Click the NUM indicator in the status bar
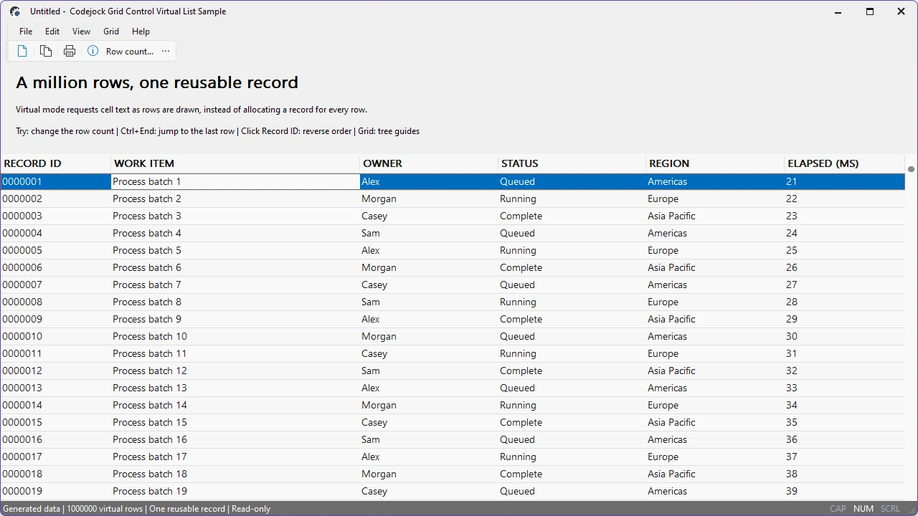This screenshot has width=918, height=516. 863,509
